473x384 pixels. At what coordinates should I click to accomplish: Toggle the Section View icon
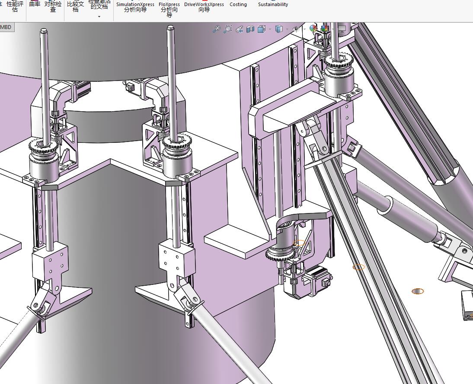pyautogui.click(x=250, y=29)
